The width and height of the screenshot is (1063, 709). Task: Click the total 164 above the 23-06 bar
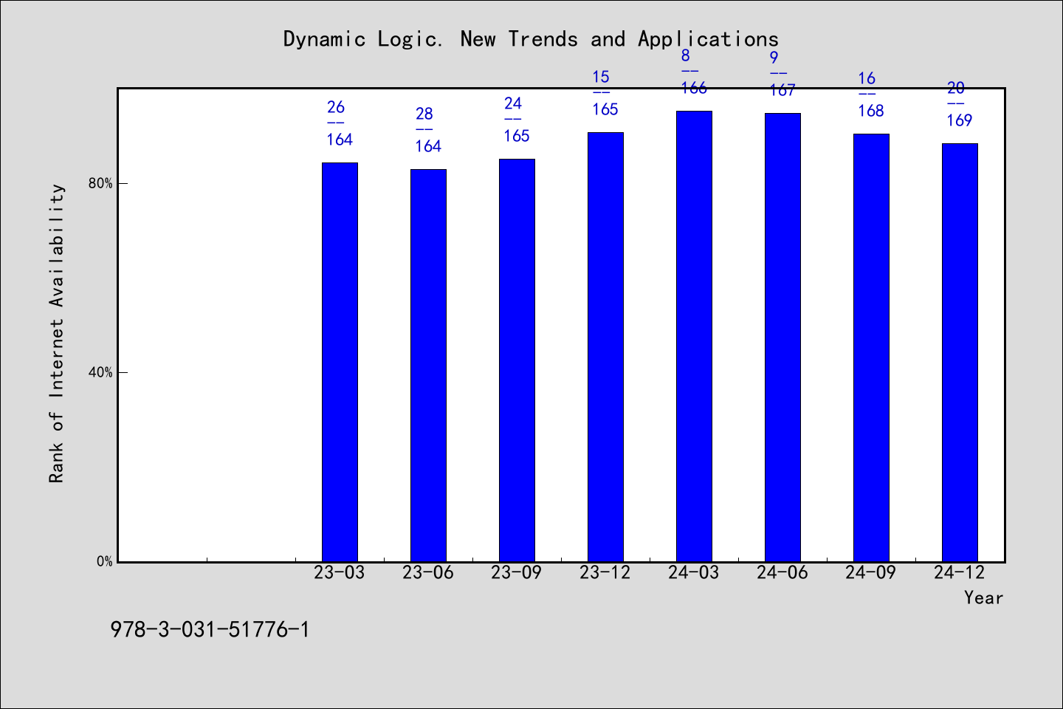[428, 146]
